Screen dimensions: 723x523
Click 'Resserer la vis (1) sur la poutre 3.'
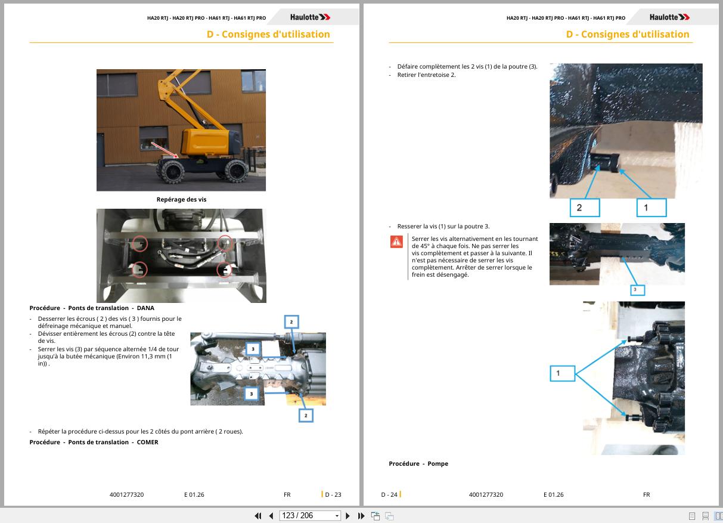[x=443, y=226]
